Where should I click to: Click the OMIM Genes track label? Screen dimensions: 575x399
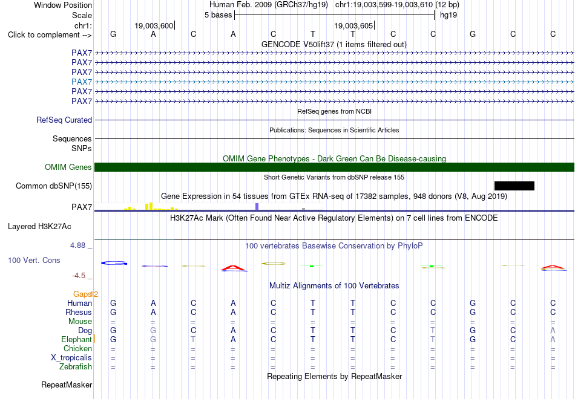click(x=68, y=167)
